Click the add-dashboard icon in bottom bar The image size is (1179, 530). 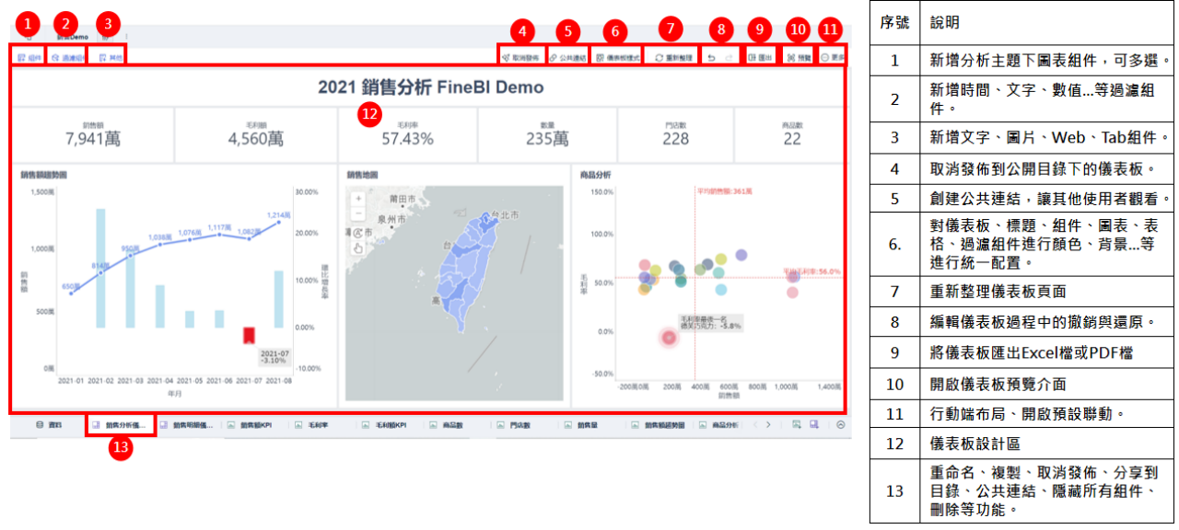tap(814, 425)
